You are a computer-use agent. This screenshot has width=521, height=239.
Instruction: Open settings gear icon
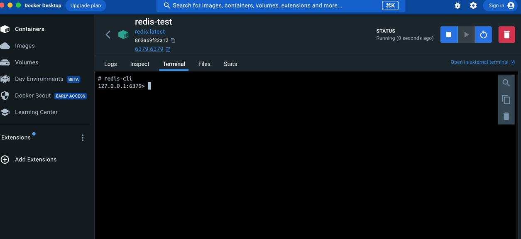coord(473,5)
